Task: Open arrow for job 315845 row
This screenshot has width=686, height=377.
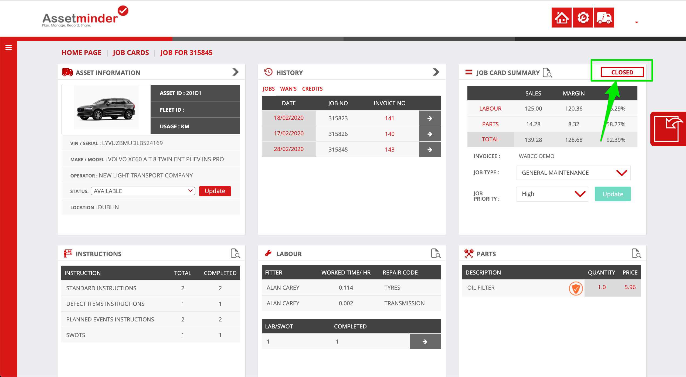Action: [x=430, y=149]
